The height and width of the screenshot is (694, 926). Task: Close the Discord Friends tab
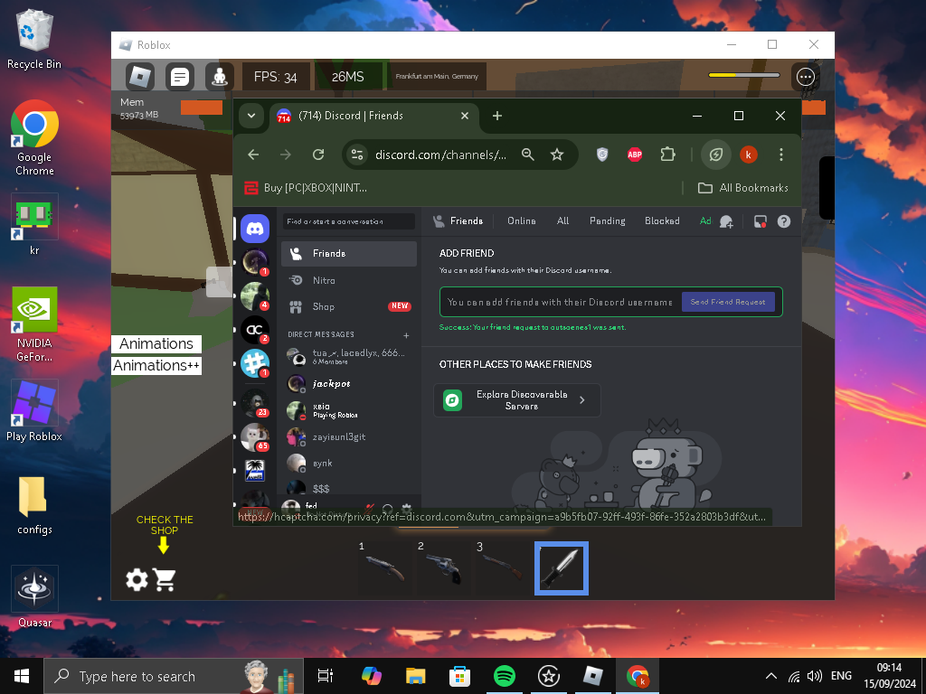pos(465,116)
